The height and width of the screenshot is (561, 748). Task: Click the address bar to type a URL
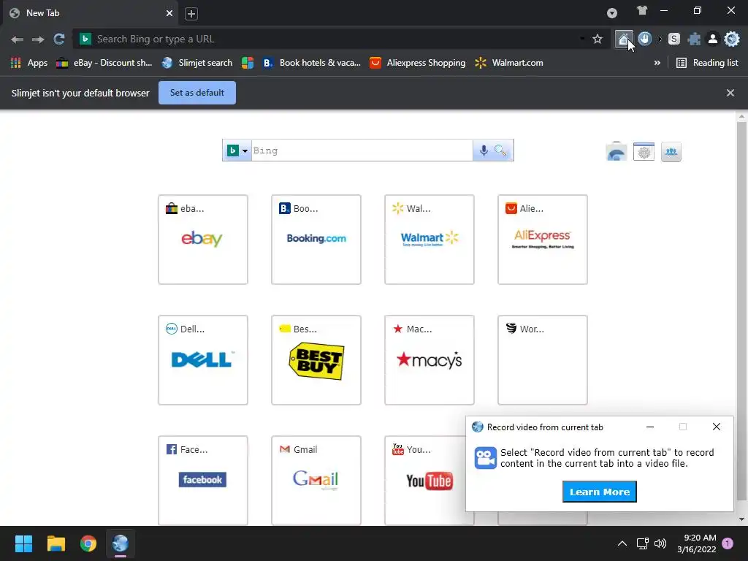pyautogui.click(x=334, y=39)
